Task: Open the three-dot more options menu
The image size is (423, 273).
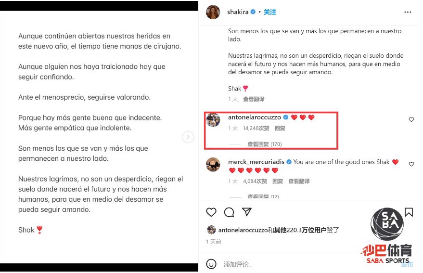Action: point(408,12)
